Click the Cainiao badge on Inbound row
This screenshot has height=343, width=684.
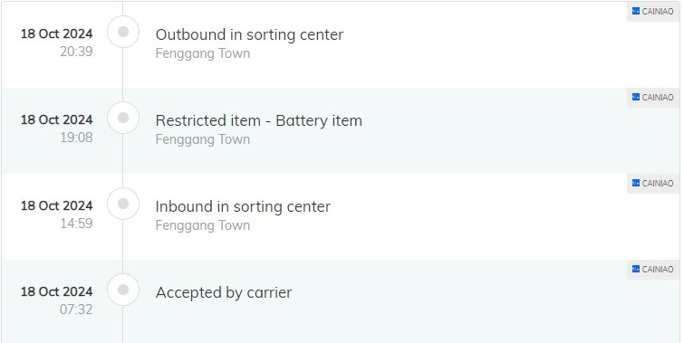(653, 183)
